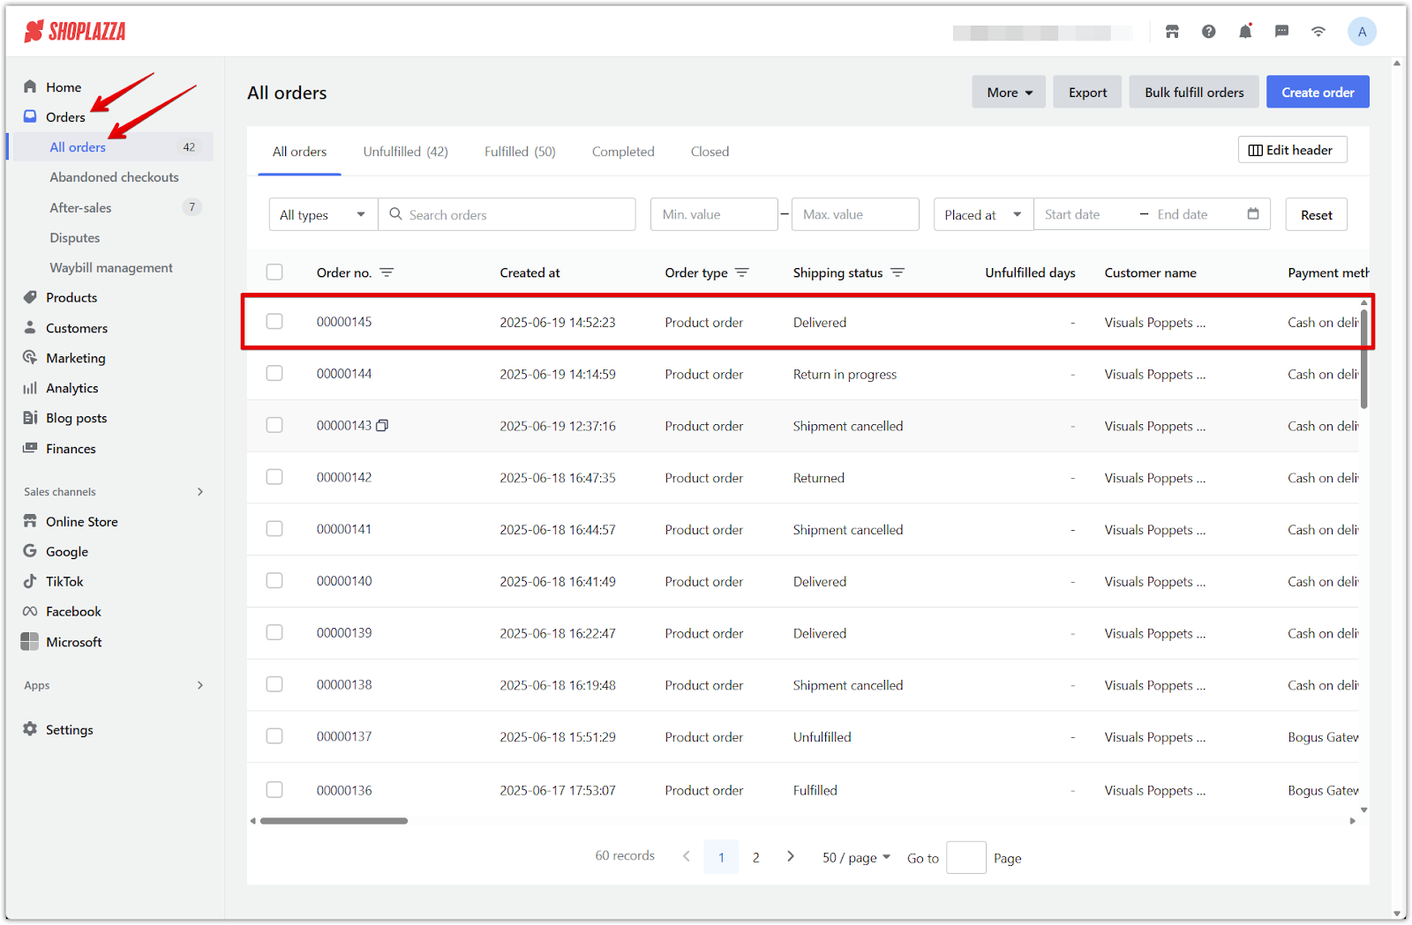This screenshot has width=1412, height=925.
Task: Switch to the Closed tab
Action: click(x=710, y=152)
